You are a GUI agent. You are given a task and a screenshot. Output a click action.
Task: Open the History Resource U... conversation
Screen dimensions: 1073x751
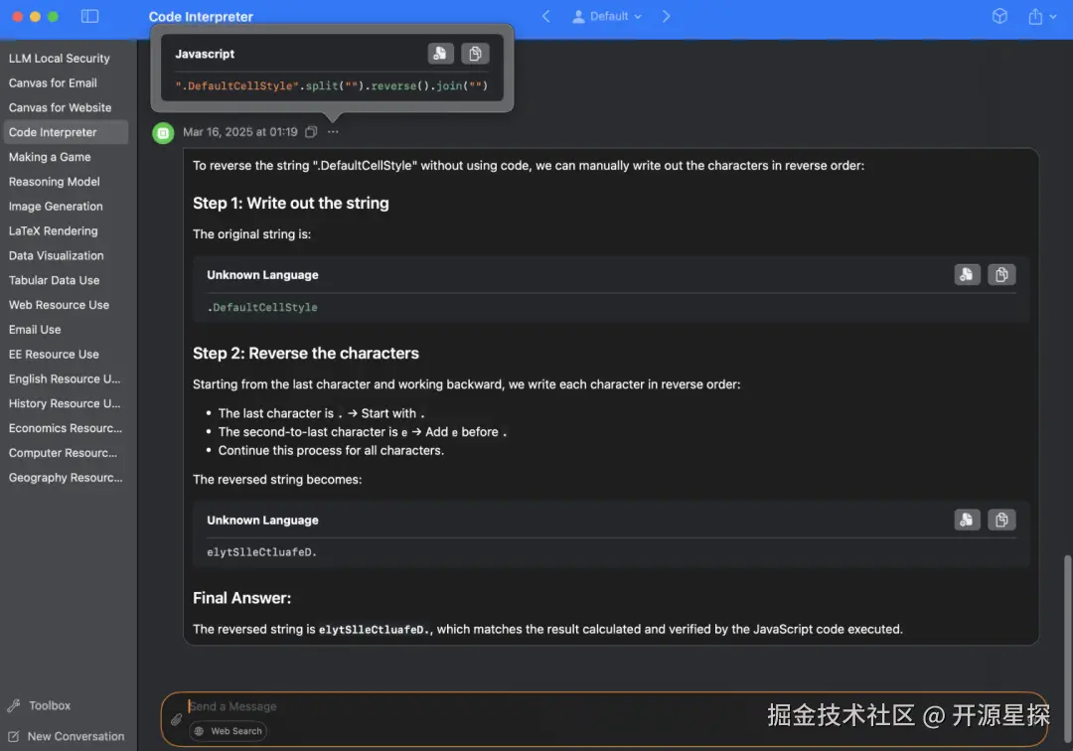pos(66,403)
